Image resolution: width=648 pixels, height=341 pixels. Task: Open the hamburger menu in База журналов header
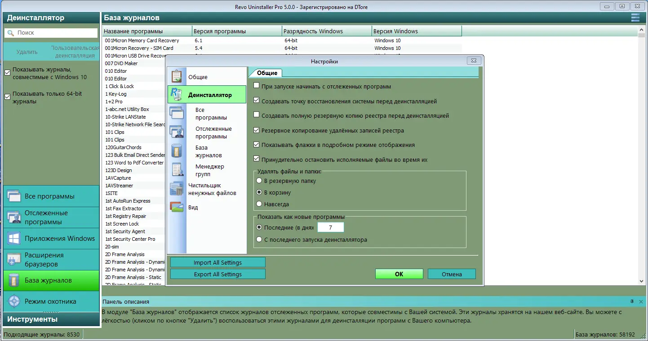coord(635,18)
